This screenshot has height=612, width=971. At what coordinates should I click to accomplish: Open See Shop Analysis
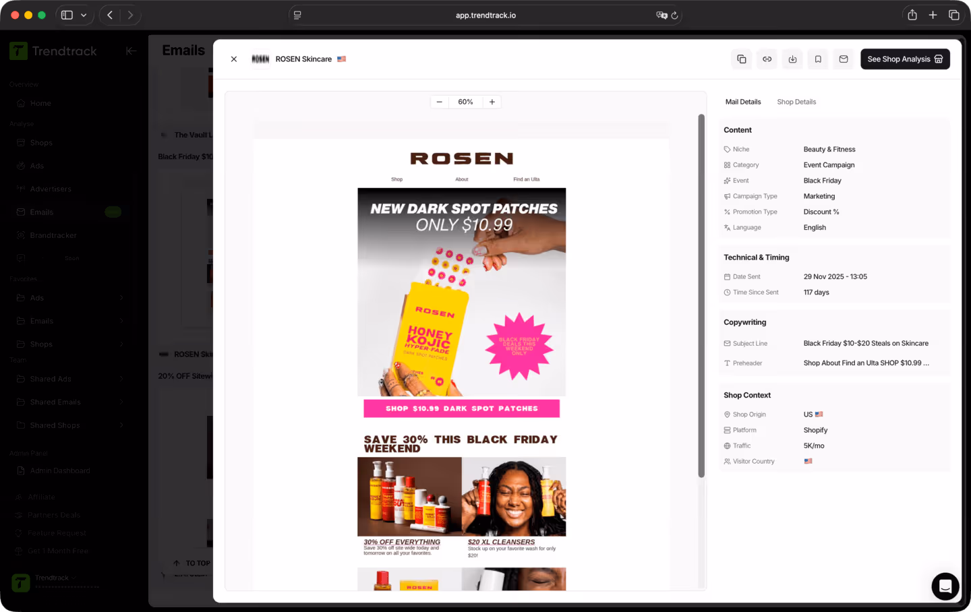(x=905, y=59)
